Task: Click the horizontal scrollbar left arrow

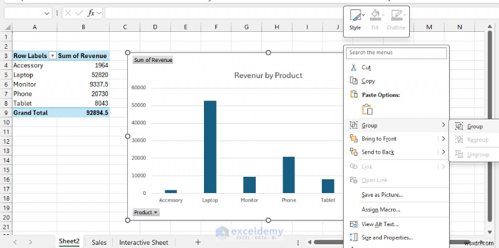Action: (309, 242)
